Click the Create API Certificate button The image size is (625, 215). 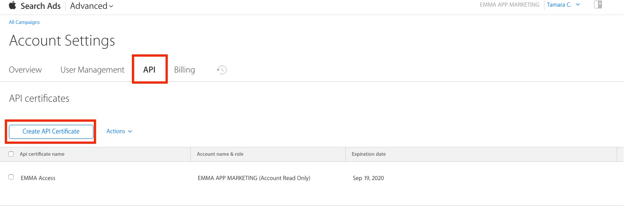[x=51, y=131]
